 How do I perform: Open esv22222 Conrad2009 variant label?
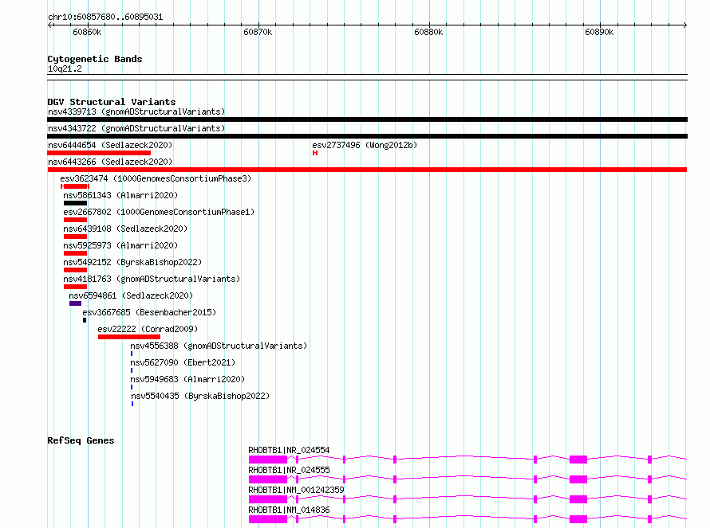148,329
